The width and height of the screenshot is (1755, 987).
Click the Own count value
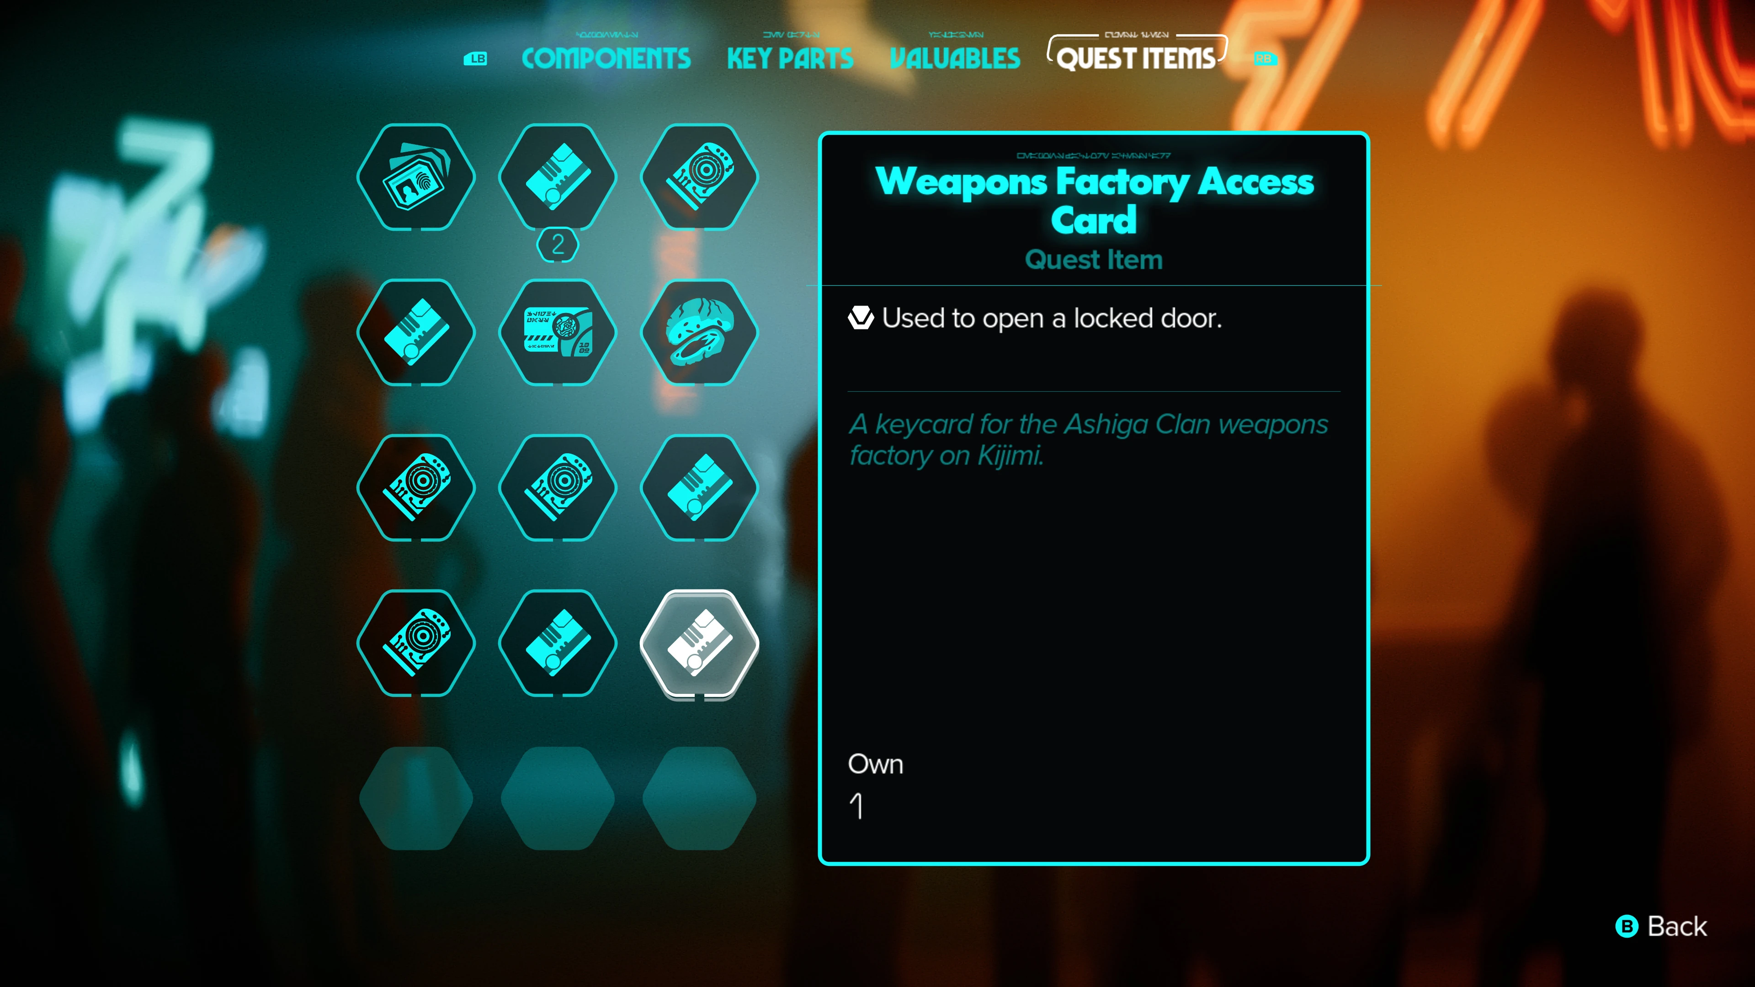click(856, 807)
